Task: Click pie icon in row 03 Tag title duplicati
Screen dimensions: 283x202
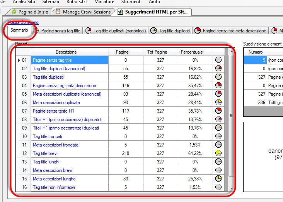Action: coord(218,77)
